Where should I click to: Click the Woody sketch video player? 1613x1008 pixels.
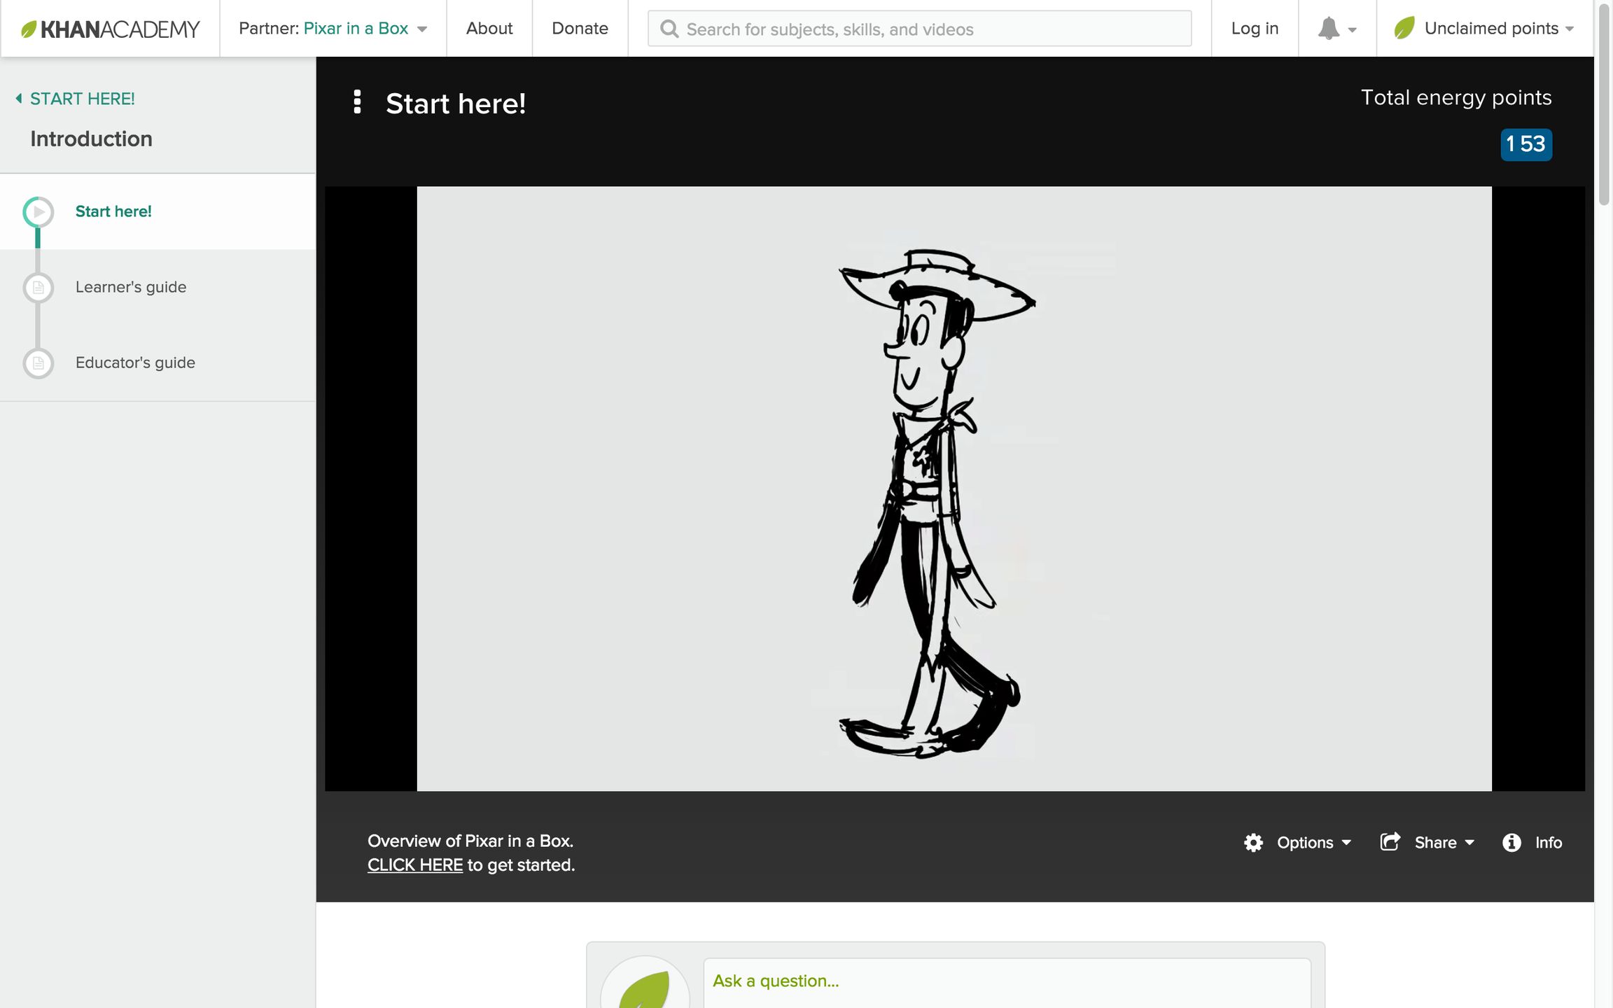tap(954, 489)
